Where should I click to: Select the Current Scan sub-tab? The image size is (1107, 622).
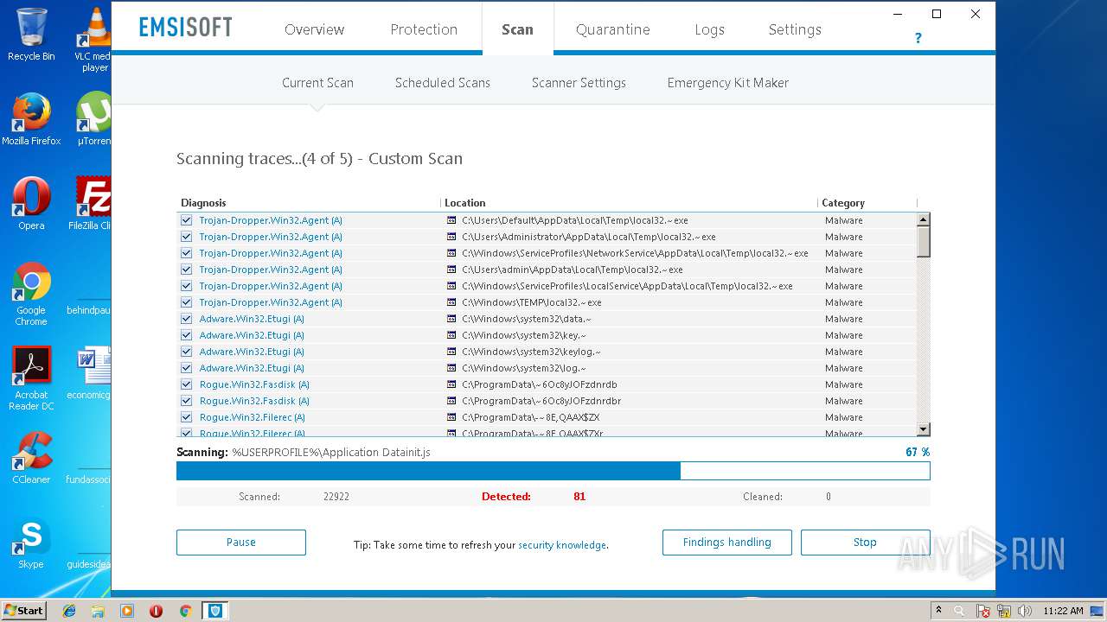[x=317, y=83]
